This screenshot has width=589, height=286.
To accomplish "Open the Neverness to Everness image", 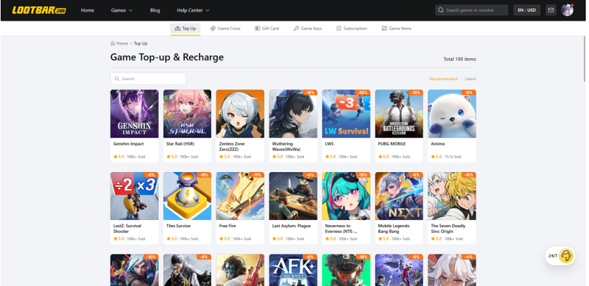I will pos(346,196).
